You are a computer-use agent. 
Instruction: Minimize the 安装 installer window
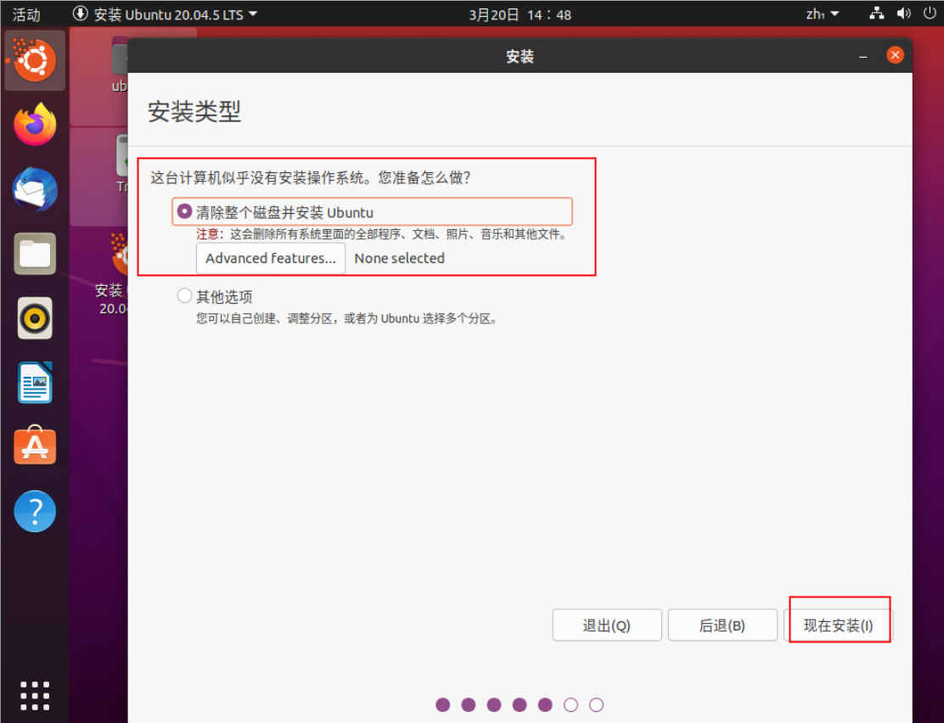863,56
